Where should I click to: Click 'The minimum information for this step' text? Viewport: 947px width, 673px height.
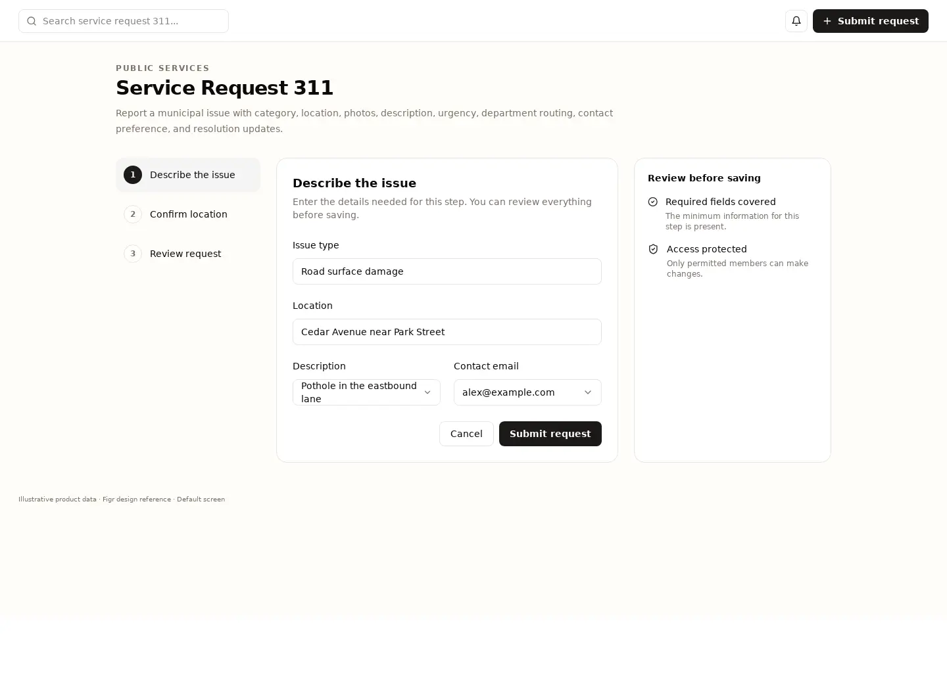tap(732, 221)
